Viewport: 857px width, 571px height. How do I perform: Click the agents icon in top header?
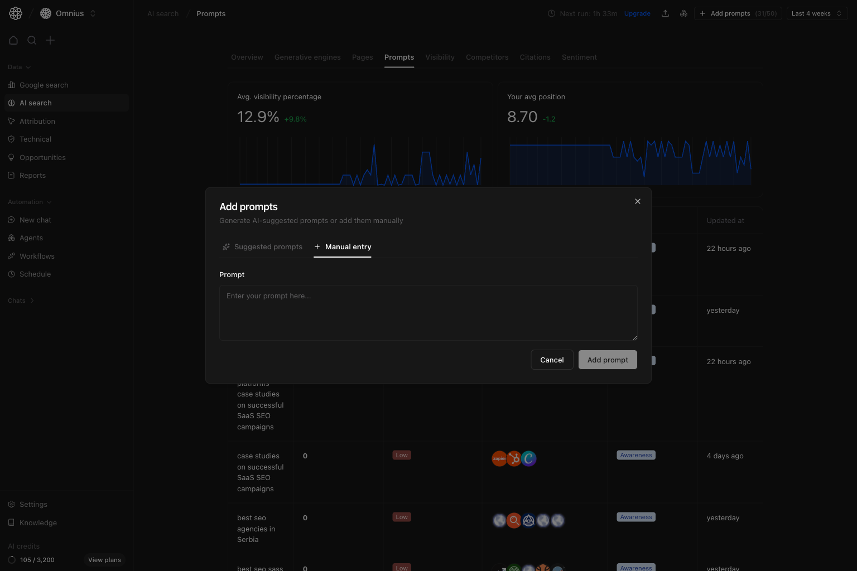click(683, 13)
